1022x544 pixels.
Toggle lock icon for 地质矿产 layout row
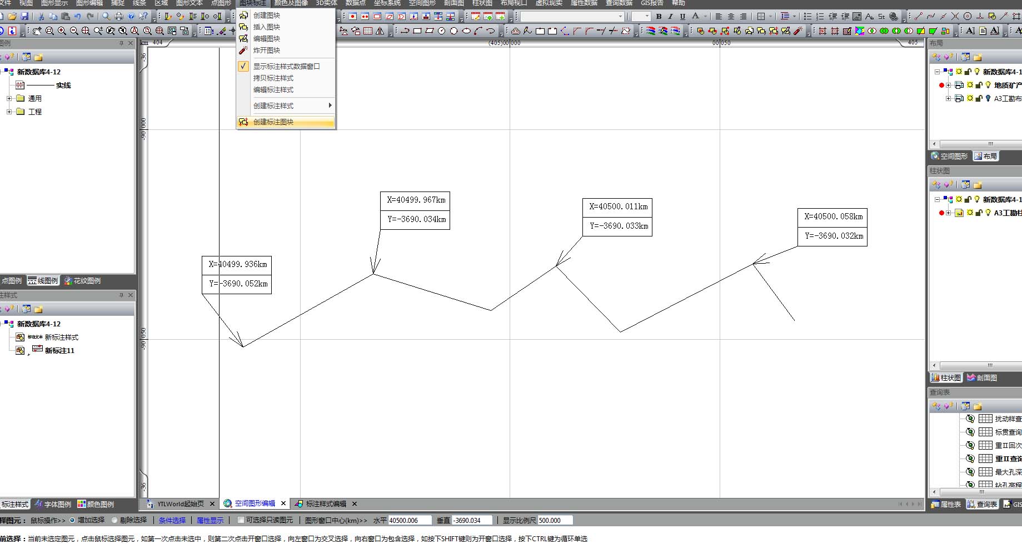pyautogui.click(x=979, y=85)
